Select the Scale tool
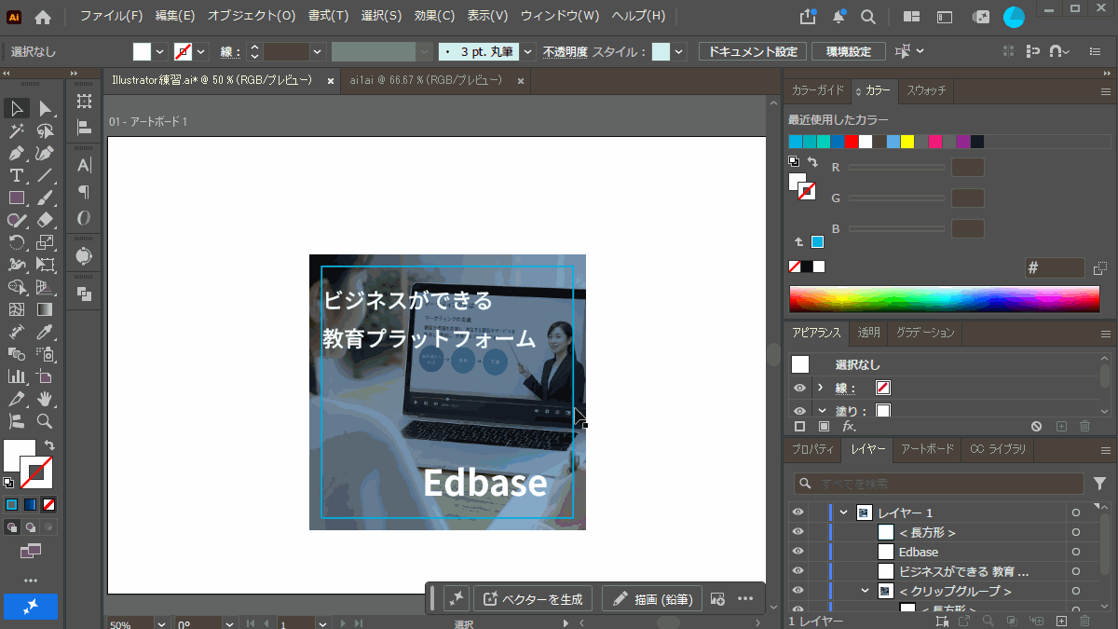The height and width of the screenshot is (629, 1118). click(x=45, y=242)
